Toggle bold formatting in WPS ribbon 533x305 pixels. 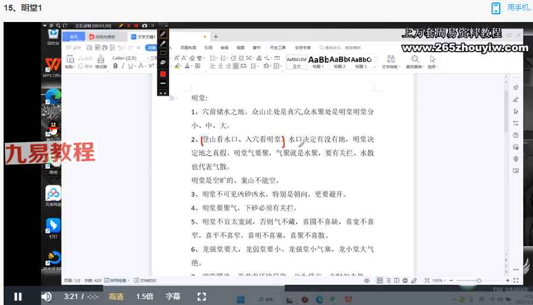tap(115, 66)
